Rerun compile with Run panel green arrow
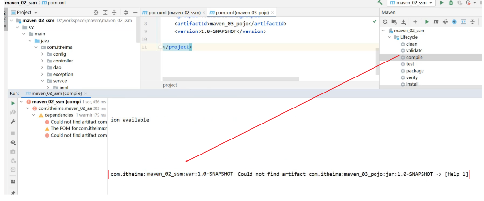This screenshot has height=201, width=484. coord(13,103)
